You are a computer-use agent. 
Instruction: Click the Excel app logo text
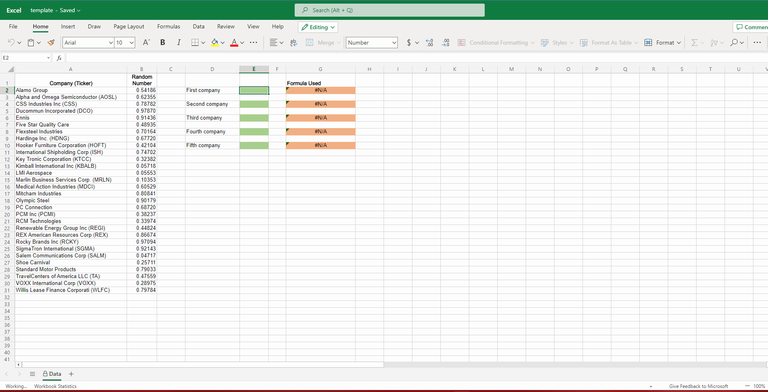click(14, 10)
